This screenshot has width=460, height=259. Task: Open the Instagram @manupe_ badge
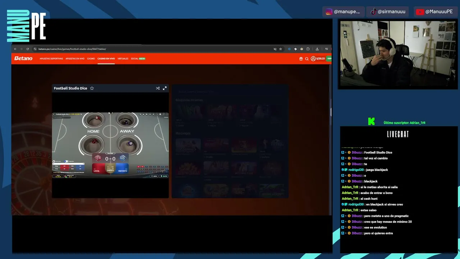point(344,12)
